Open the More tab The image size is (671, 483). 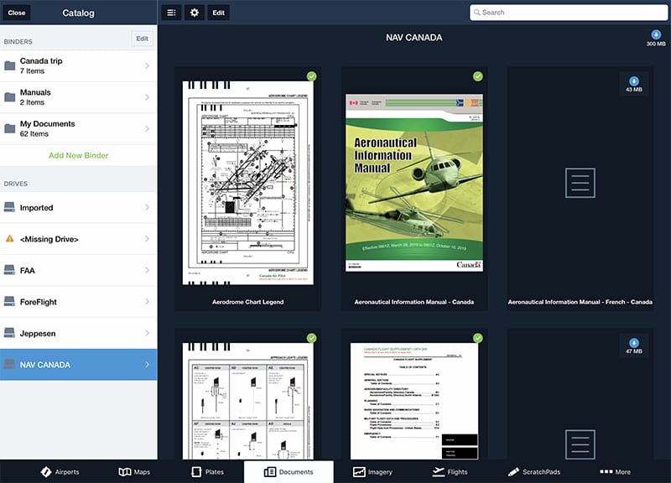click(615, 472)
